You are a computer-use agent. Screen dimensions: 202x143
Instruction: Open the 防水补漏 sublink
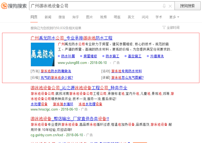(x=68, y=56)
